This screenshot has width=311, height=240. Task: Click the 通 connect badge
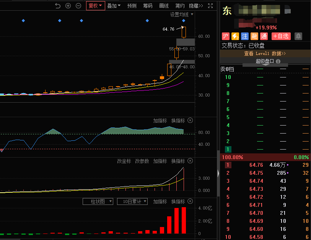264,36
